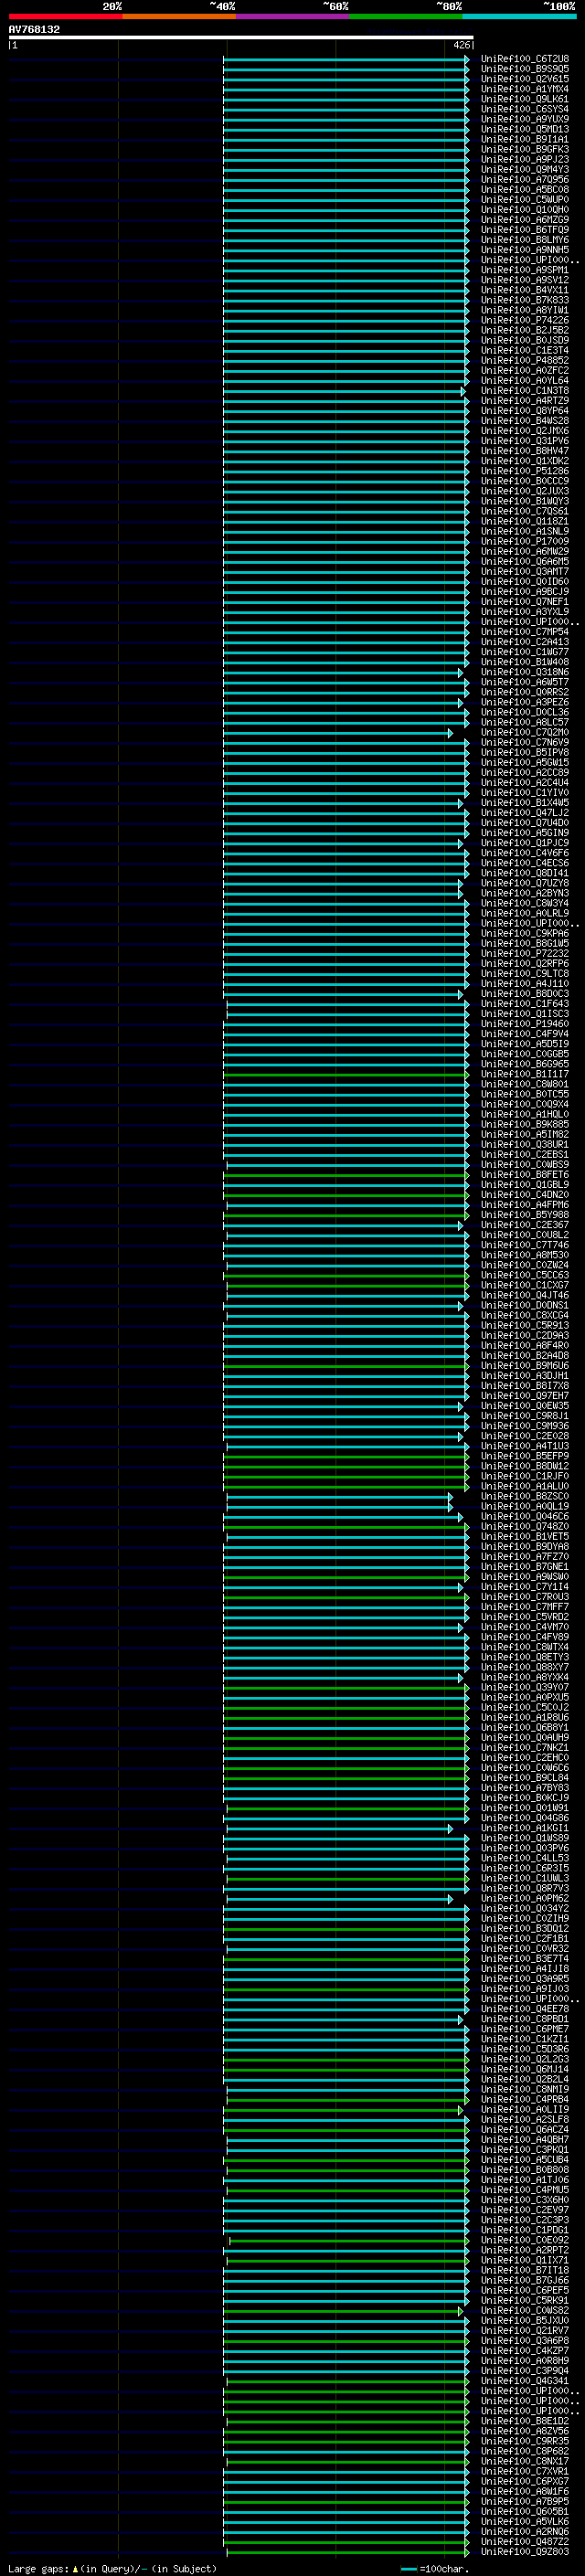This screenshot has height=2576, width=585.
Task: Select hit label UniRef100_B9I1A1
Action: coord(524,139)
